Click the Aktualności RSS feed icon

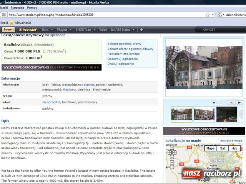point(12,23)
